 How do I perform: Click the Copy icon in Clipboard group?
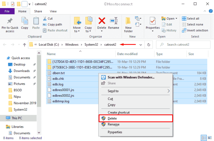(24, 21)
